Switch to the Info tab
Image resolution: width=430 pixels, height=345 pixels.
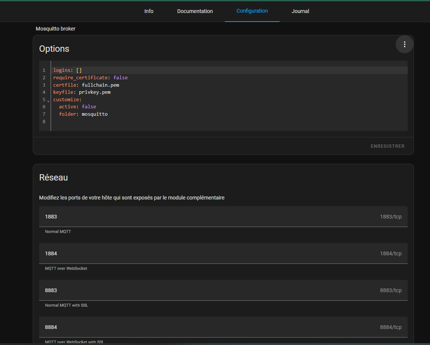149,11
